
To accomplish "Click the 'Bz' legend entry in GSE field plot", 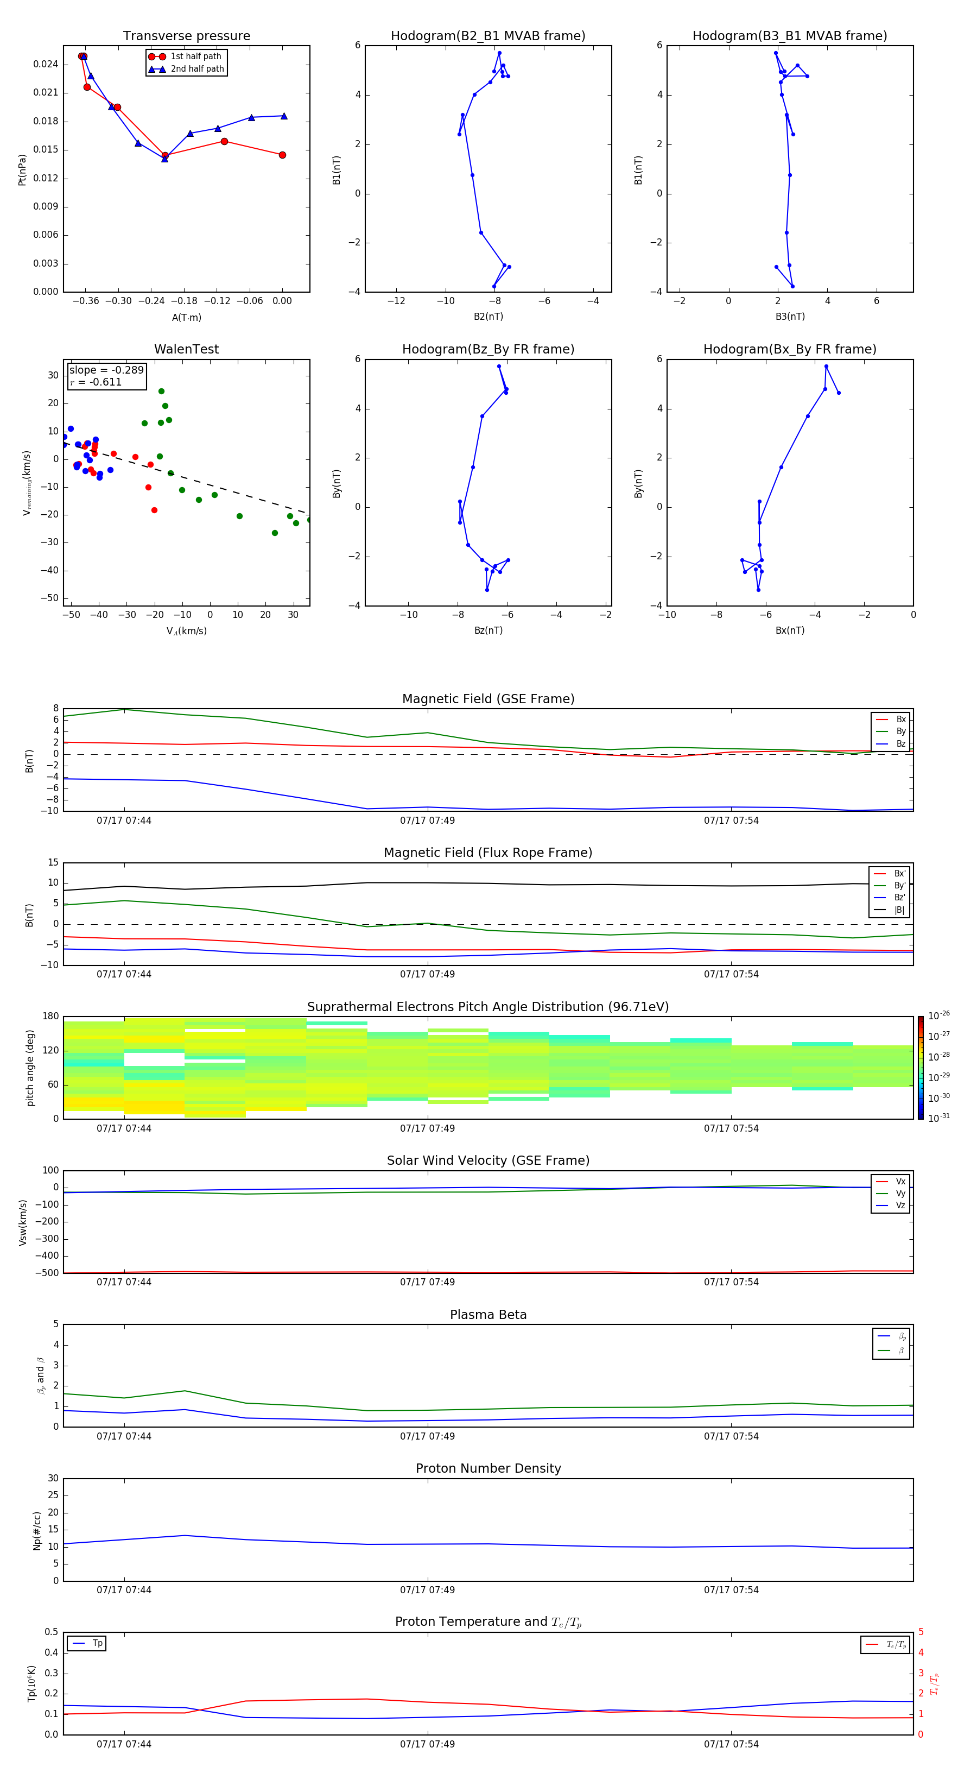I will (x=891, y=743).
